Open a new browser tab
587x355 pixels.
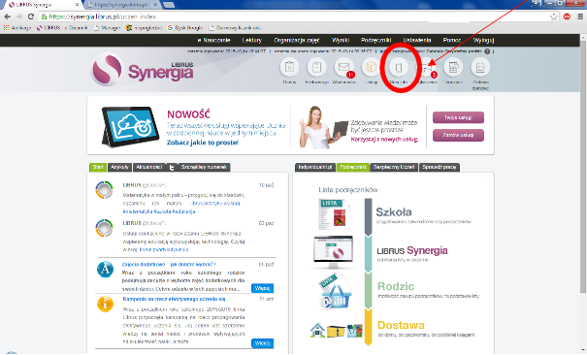coord(169,5)
